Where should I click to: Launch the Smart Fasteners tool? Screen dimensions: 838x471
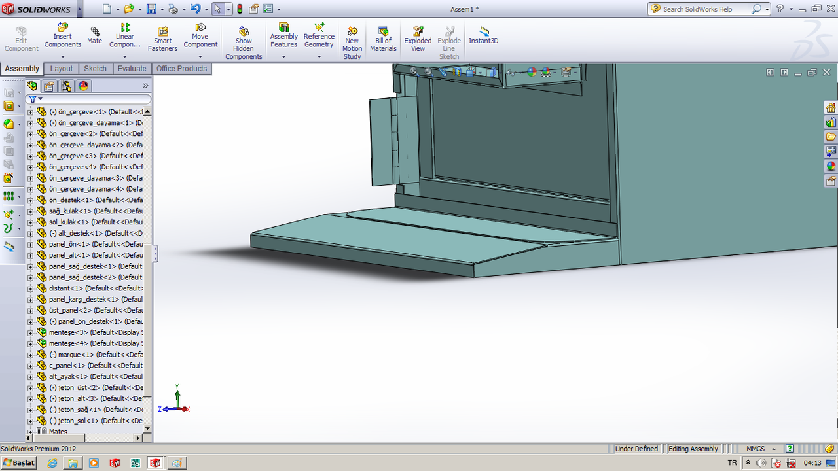162,39
